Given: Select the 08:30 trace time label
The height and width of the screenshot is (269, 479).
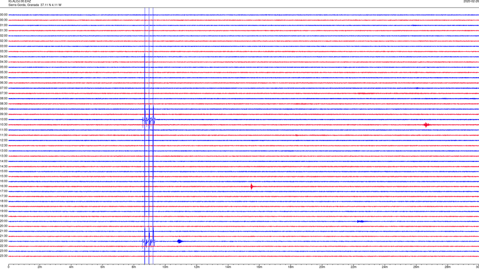Looking at the screenshot, I should click(x=3, y=104).
